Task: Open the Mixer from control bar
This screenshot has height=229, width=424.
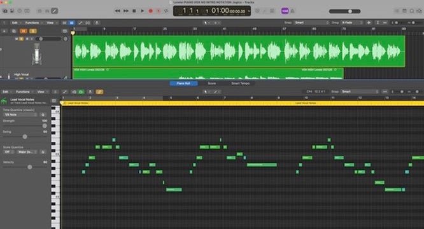Action: 47,11
